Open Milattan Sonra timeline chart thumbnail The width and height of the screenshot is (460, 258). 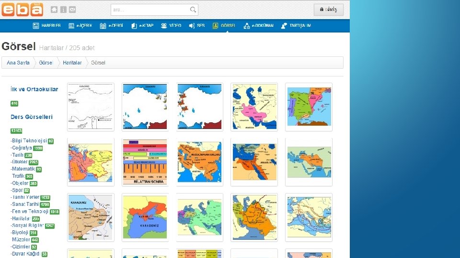[145, 162]
